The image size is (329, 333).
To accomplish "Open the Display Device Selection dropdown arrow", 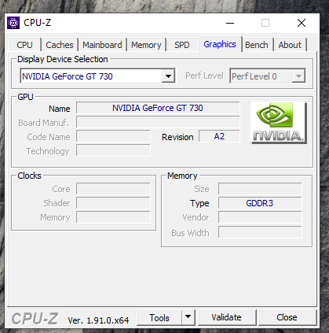I will (168, 76).
